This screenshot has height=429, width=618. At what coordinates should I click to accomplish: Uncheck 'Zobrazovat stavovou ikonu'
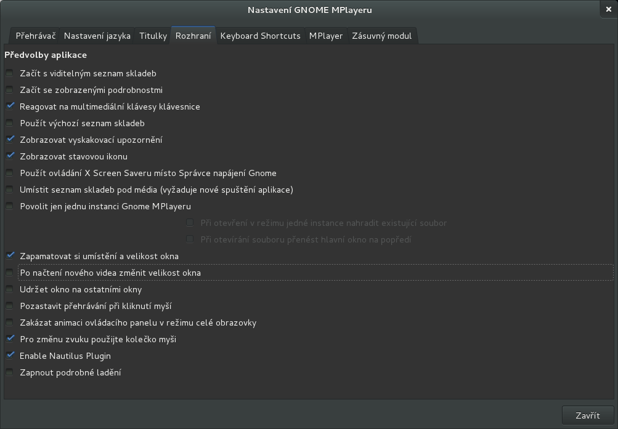[9, 156]
